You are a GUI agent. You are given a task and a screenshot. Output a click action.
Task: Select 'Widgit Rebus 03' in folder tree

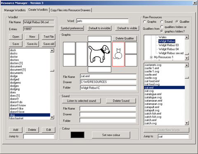[169, 45]
